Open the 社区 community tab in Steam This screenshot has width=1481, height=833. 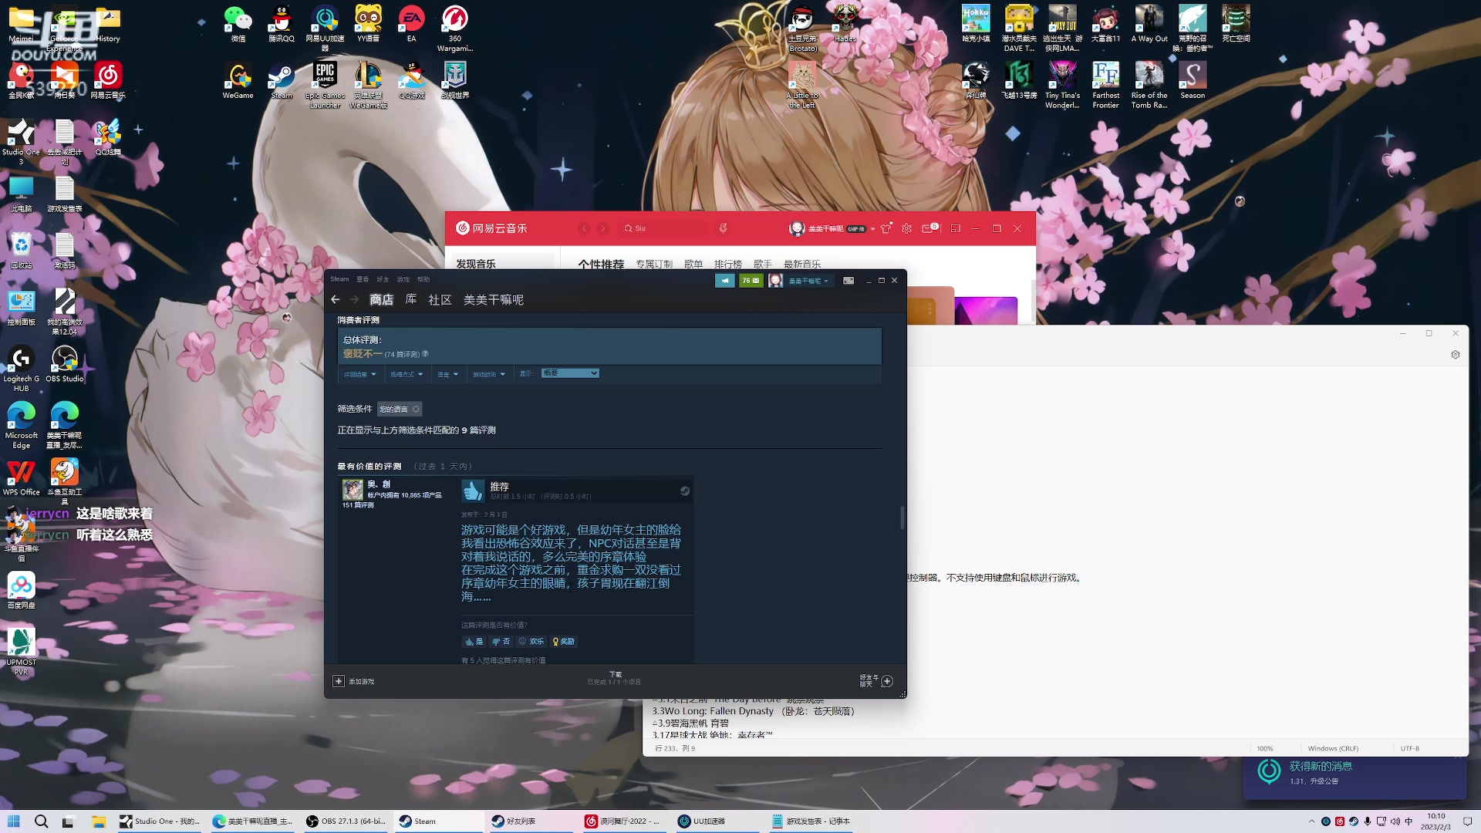(x=440, y=299)
